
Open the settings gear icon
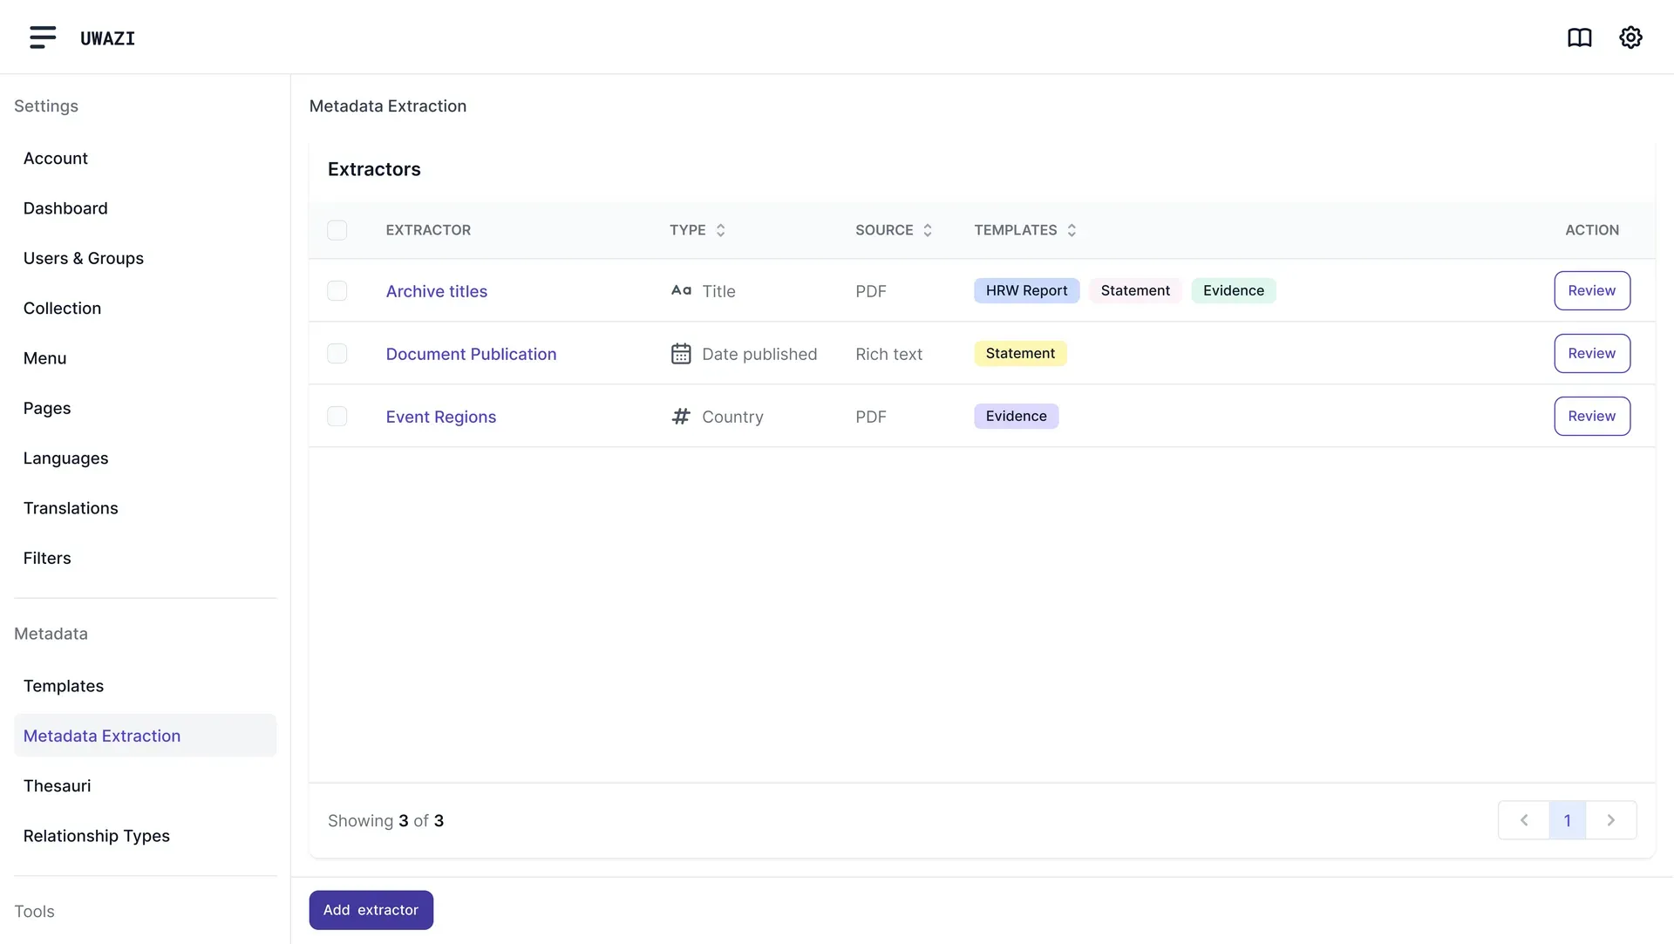click(1630, 37)
